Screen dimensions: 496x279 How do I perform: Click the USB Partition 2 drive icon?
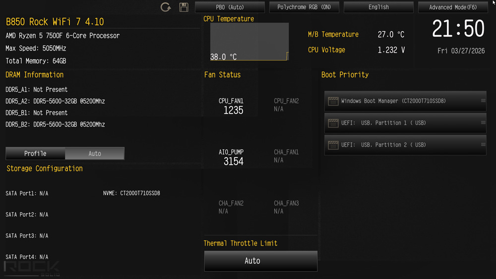(x=333, y=145)
